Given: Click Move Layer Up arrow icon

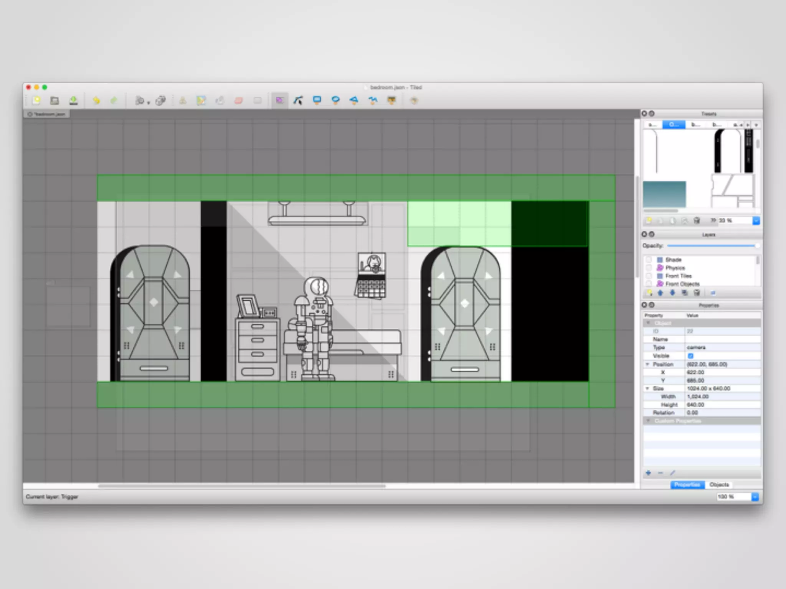Looking at the screenshot, I should (660, 293).
